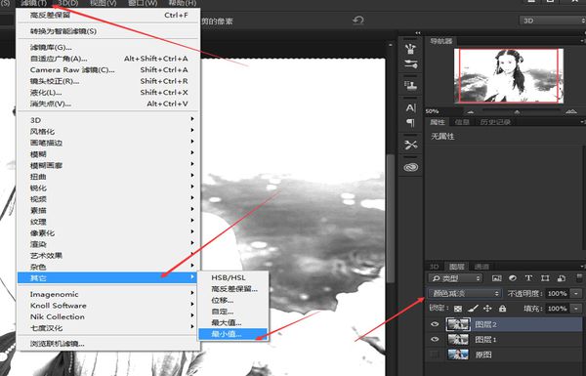Filter layers by shape layer icon

pyautogui.click(x=545, y=278)
